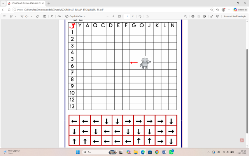Expand the Draw tool options arrow
This screenshot has width=249, height=156.
32,16
